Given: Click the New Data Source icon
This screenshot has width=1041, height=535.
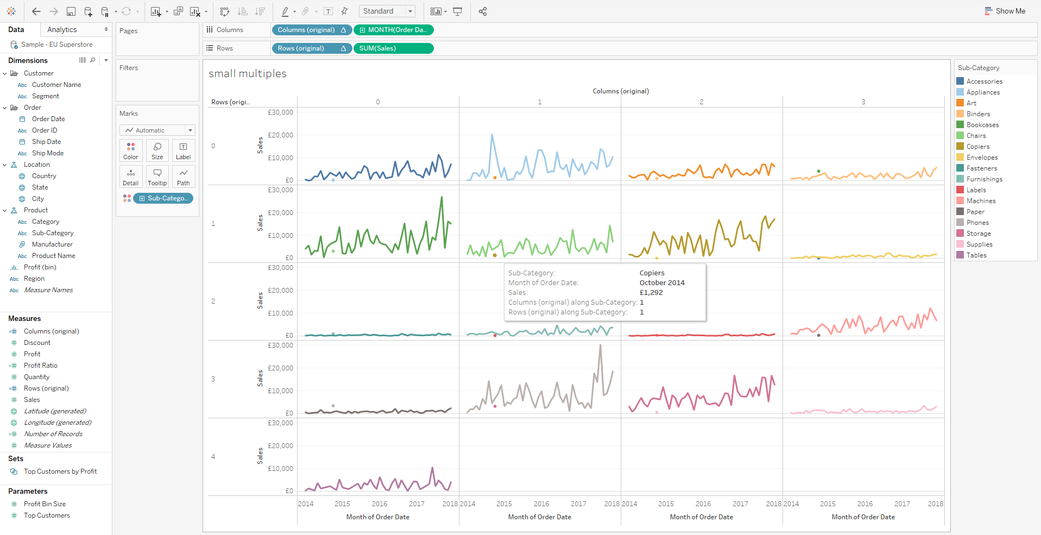Looking at the screenshot, I should click(x=88, y=11).
